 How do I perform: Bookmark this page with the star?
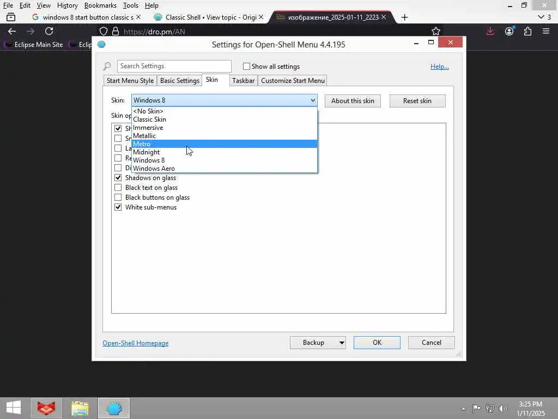[x=436, y=31]
